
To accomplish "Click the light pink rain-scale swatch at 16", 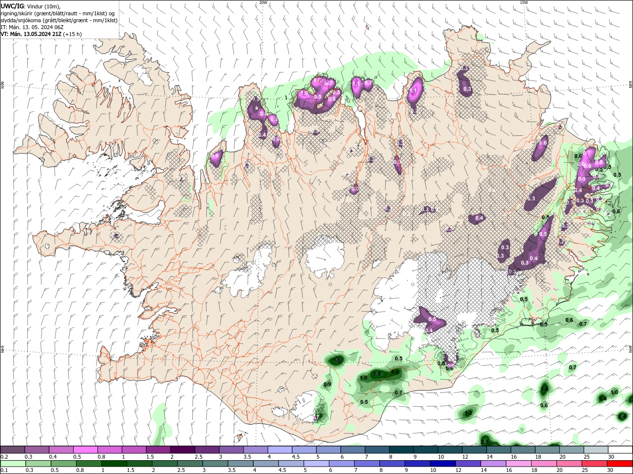I will tap(519, 464).
